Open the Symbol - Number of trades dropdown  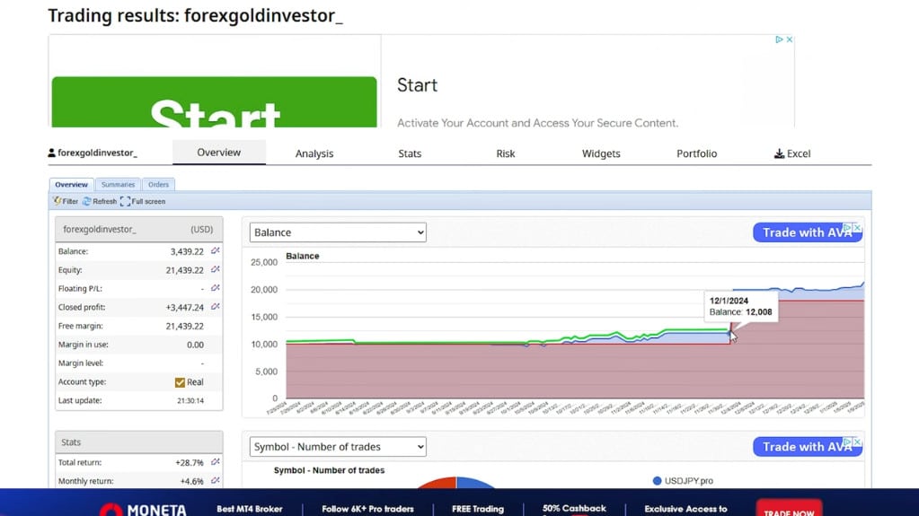tap(338, 447)
